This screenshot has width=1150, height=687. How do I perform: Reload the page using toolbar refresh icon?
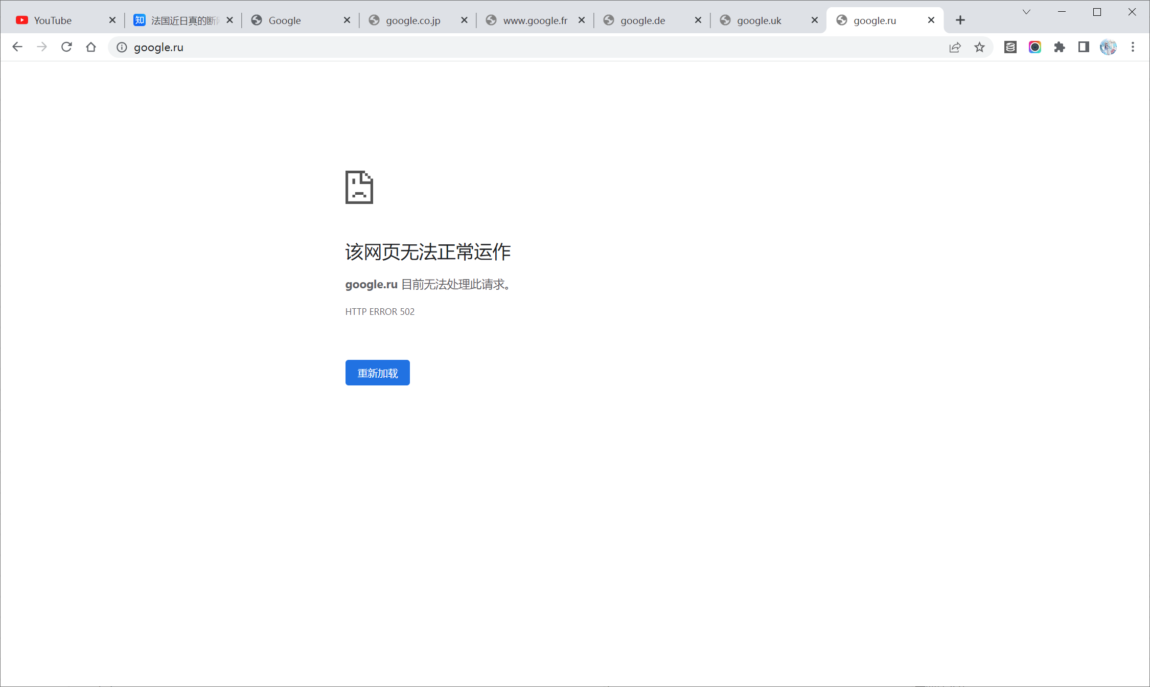coord(66,47)
